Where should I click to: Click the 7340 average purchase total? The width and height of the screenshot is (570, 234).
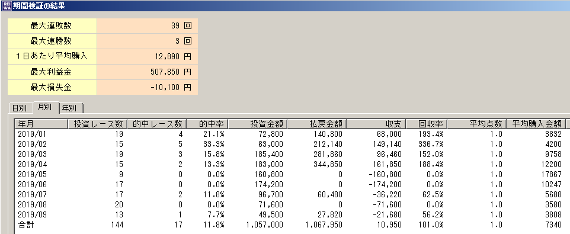coord(553,225)
